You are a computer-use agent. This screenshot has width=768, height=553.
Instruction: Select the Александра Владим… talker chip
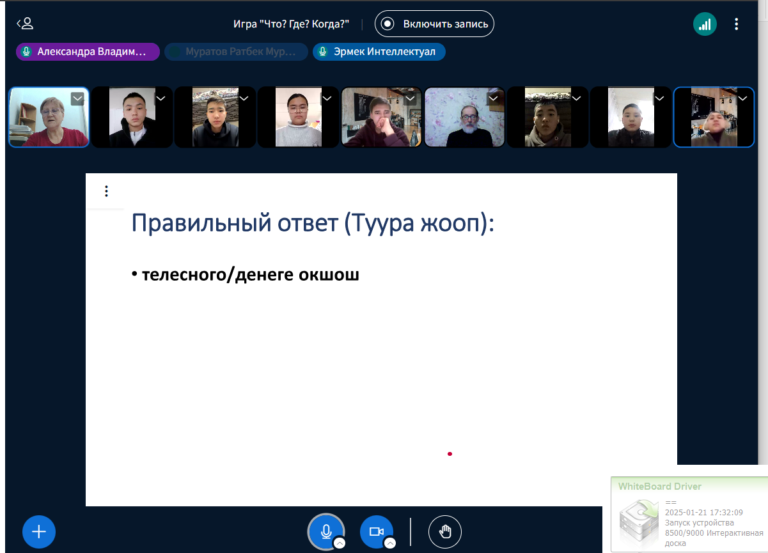pyautogui.click(x=88, y=52)
